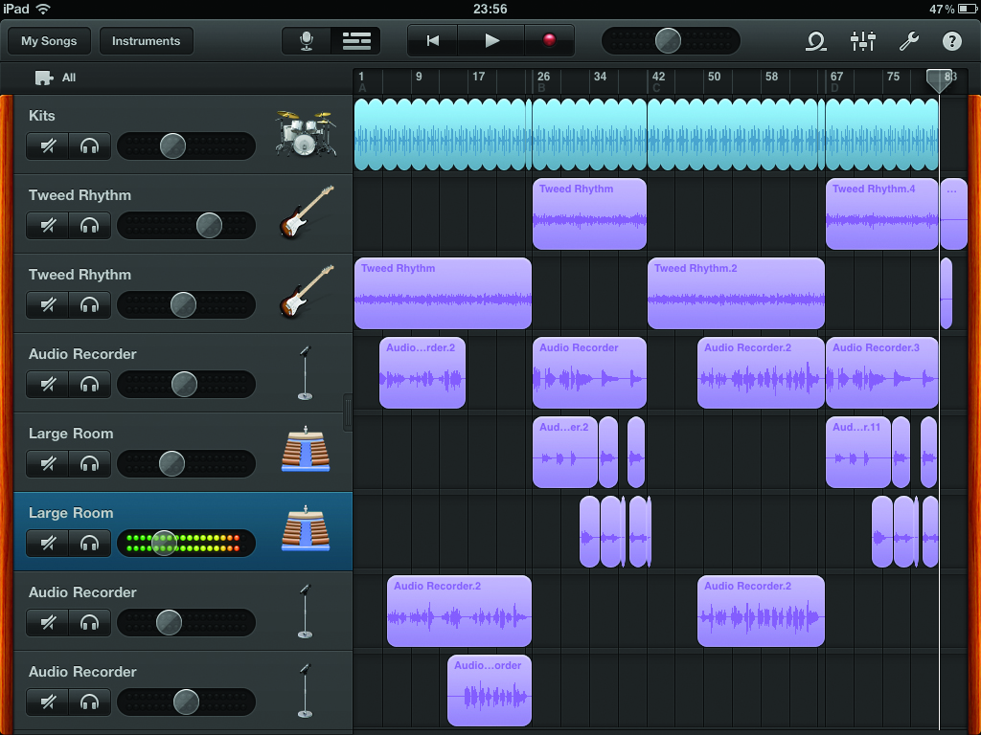
Task: Go to My Songs
Action: (48, 41)
